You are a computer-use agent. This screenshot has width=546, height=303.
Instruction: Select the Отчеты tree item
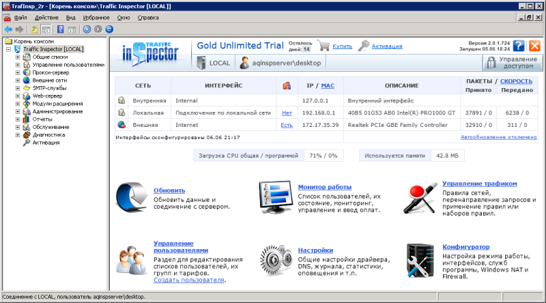(42, 119)
